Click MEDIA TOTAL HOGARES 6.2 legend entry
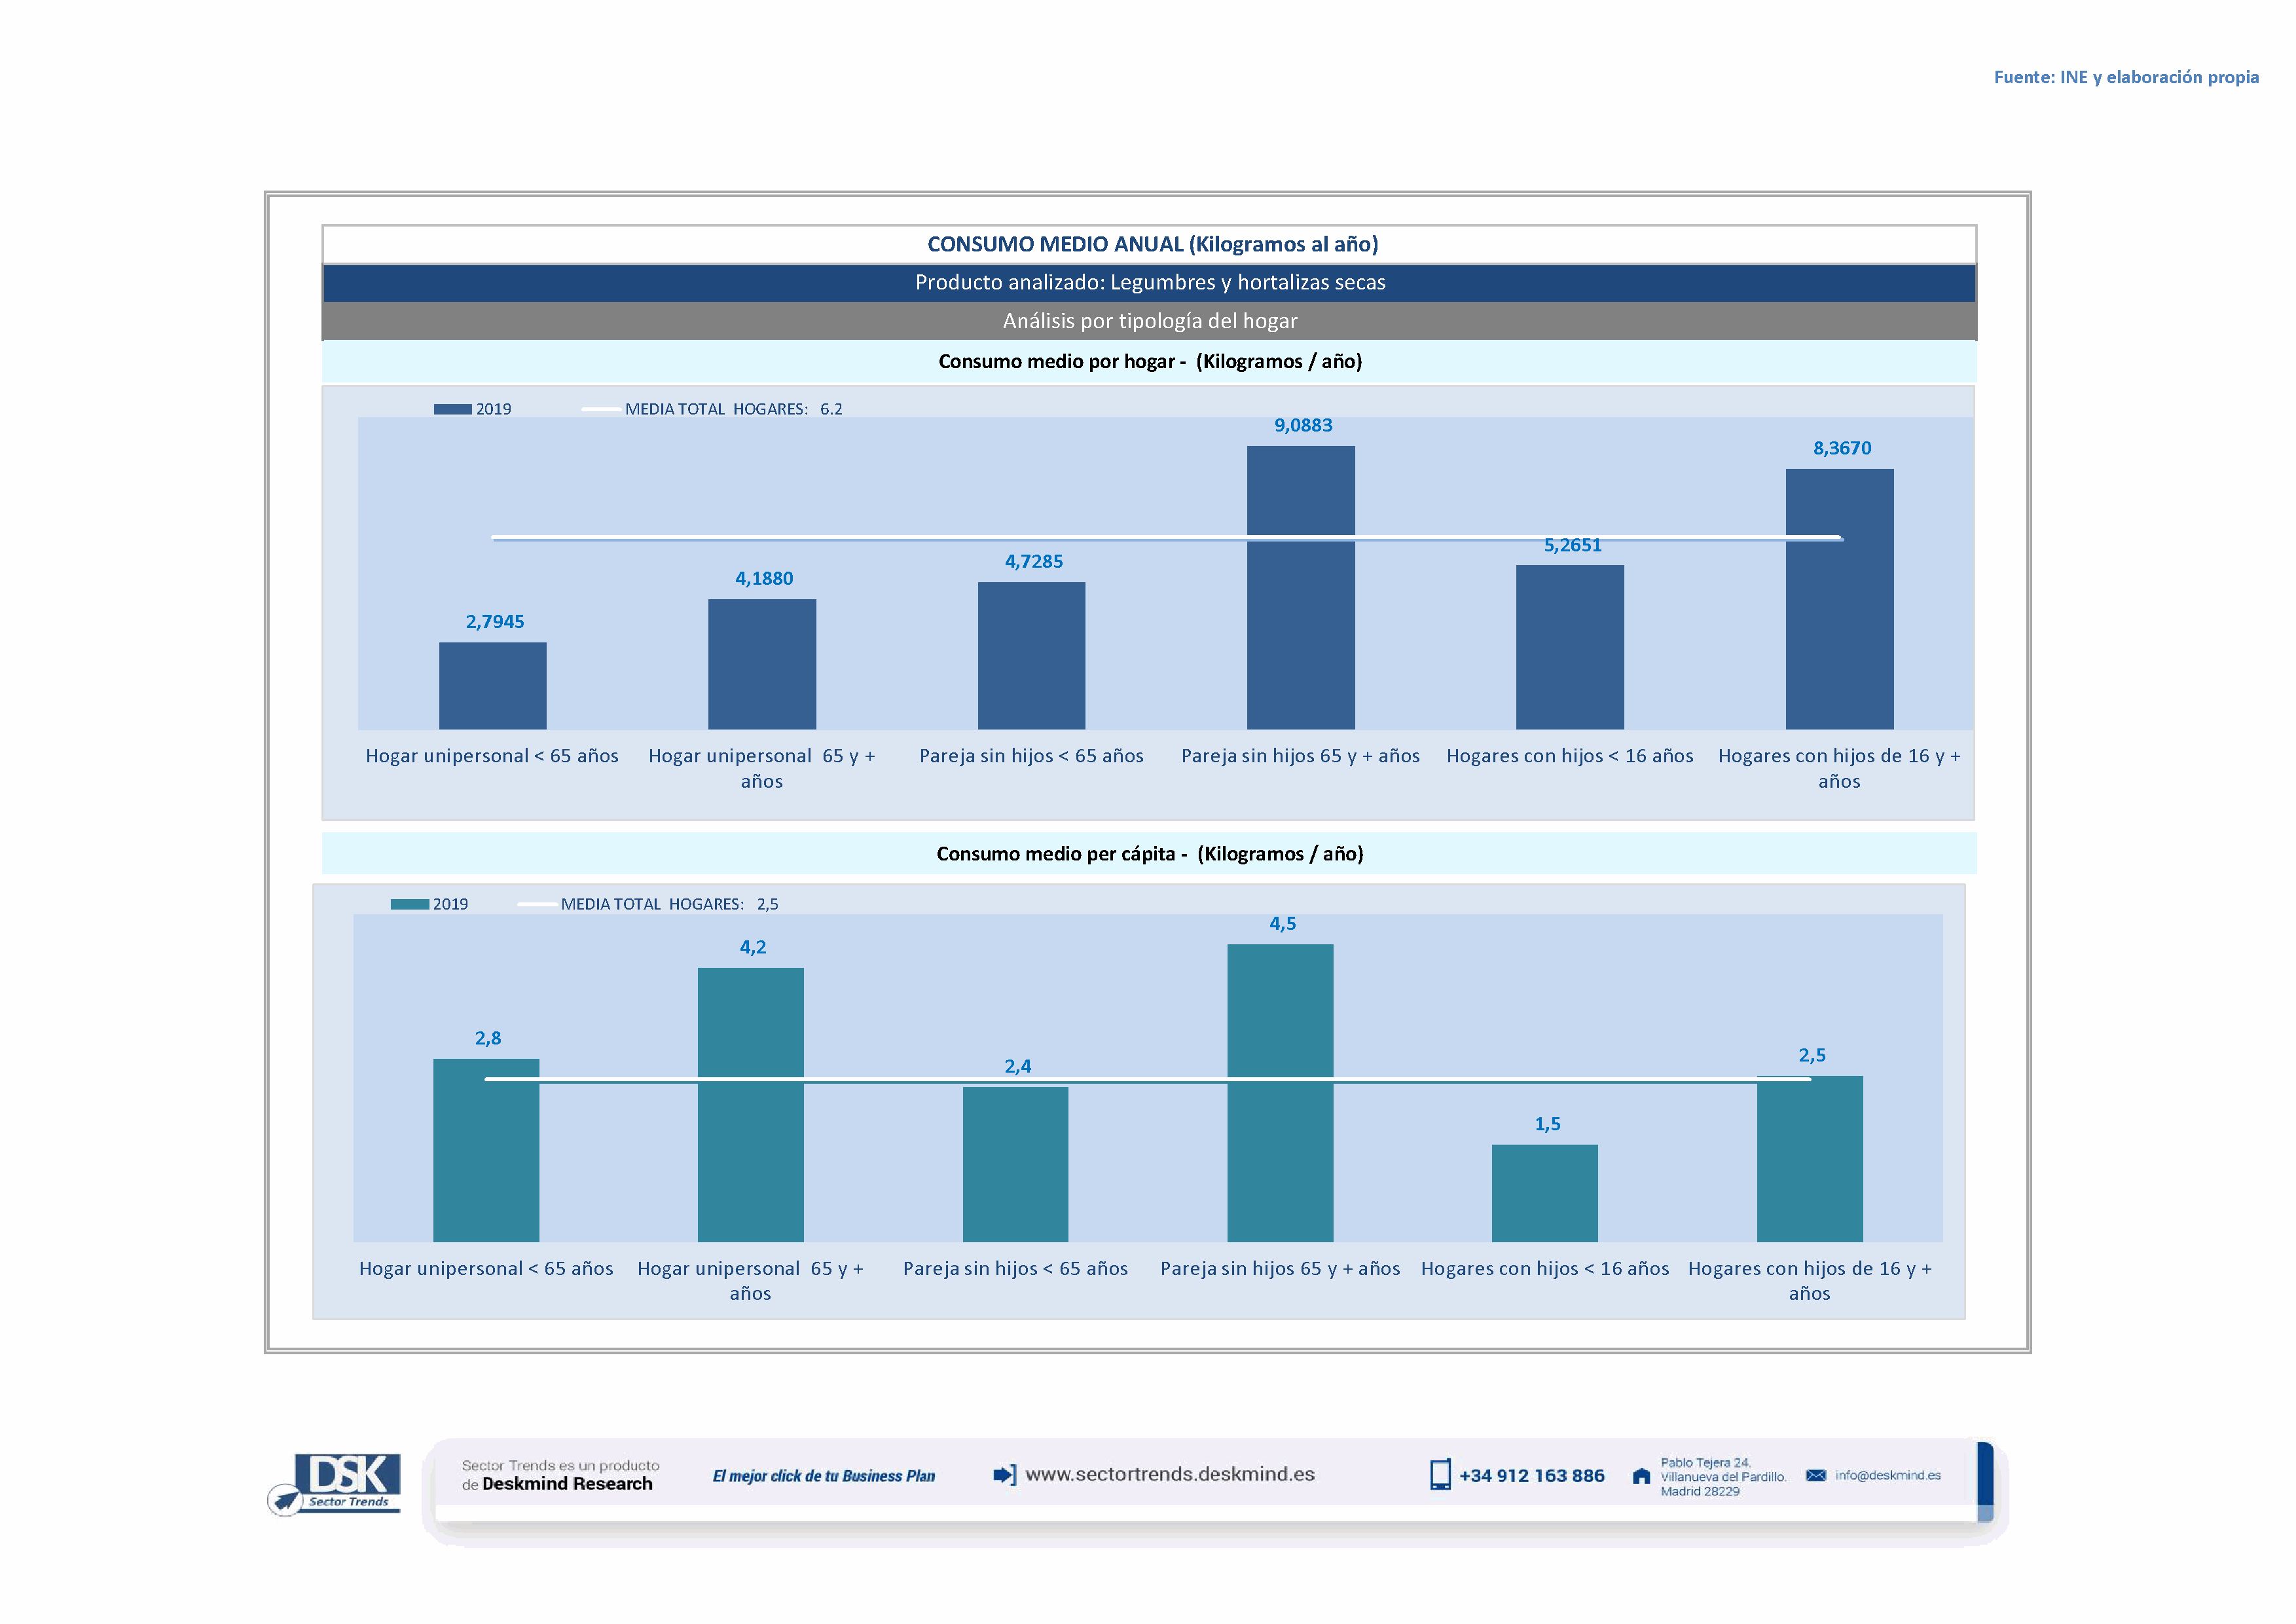The height and width of the screenshot is (1624, 2296). tap(733, 409)
